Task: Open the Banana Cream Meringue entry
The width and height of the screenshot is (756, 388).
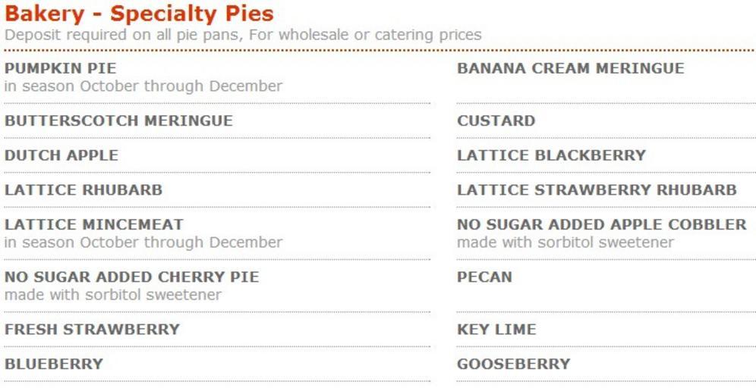Action: [x=570, y=68]
